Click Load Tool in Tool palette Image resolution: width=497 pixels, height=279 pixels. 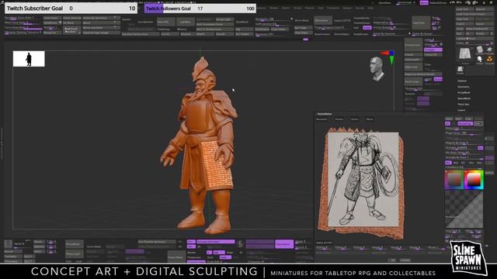click(x=464, y=9)
